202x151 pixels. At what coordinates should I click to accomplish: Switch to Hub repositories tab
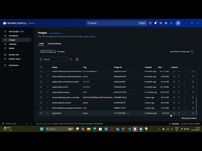pyautogui.click(x=54, y=44)
